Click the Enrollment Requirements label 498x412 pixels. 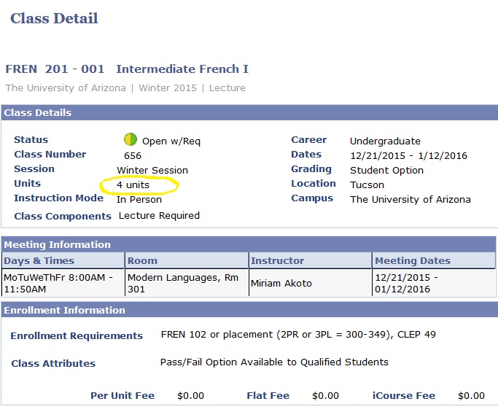77,335
